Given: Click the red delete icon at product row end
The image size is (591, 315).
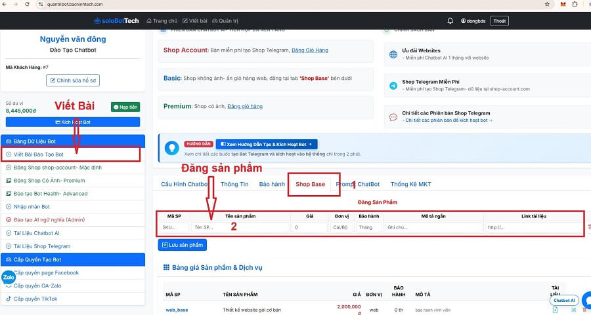Looking at the screenshot, I should coord(589,227).
